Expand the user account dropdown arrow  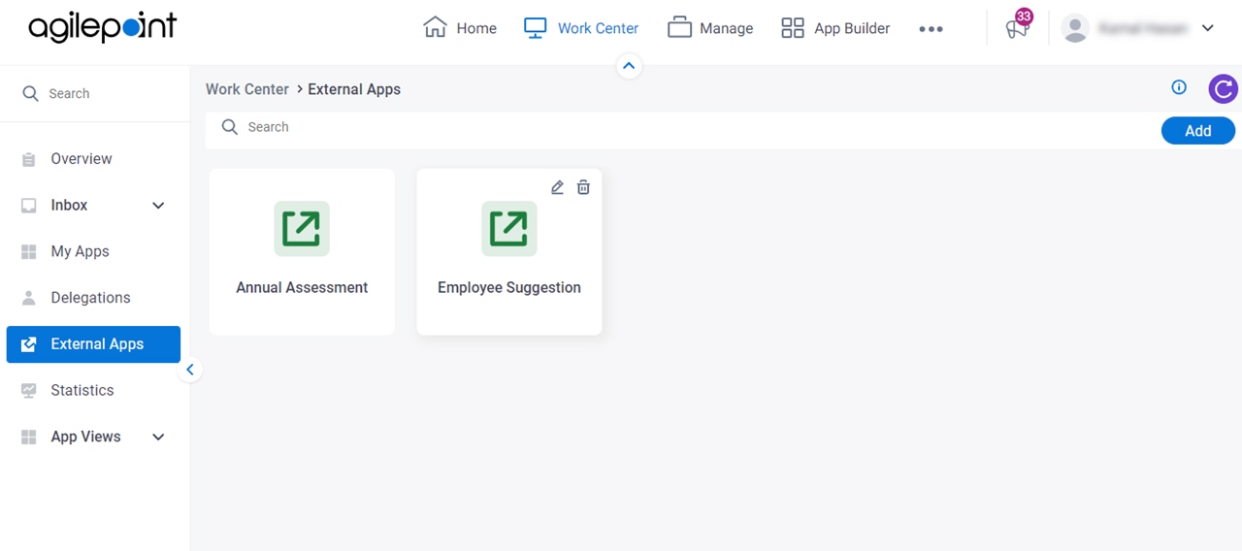click(1208, 28)
